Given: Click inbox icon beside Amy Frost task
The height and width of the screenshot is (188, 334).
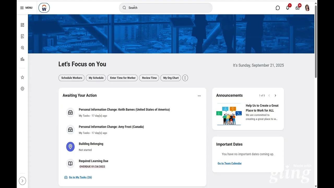Looking at the screenshot, I should [70, 130].
